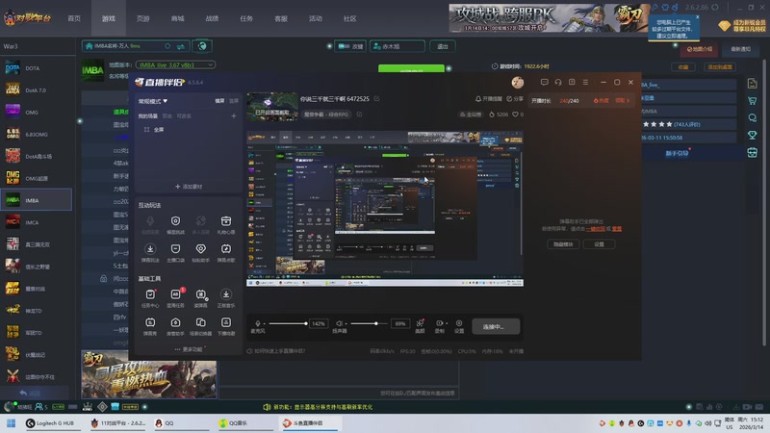Click the globe icon beside room selector
Viewport: 770px width, 433px height.
[x=202, y=46]
